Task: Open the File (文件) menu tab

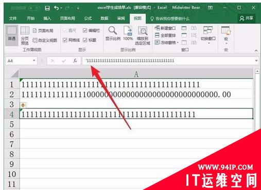Action: [13, 18]
